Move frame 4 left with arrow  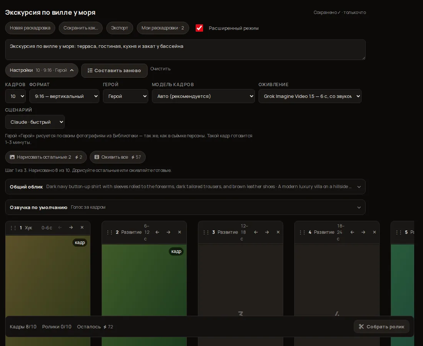[x=352, y=232]
